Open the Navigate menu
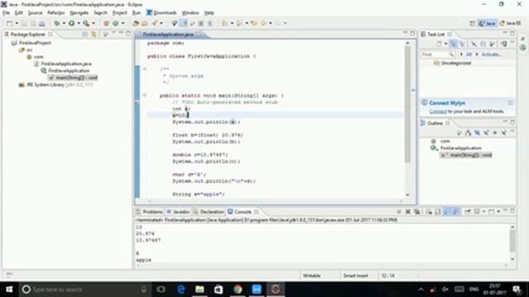 (x=79, y=13)
